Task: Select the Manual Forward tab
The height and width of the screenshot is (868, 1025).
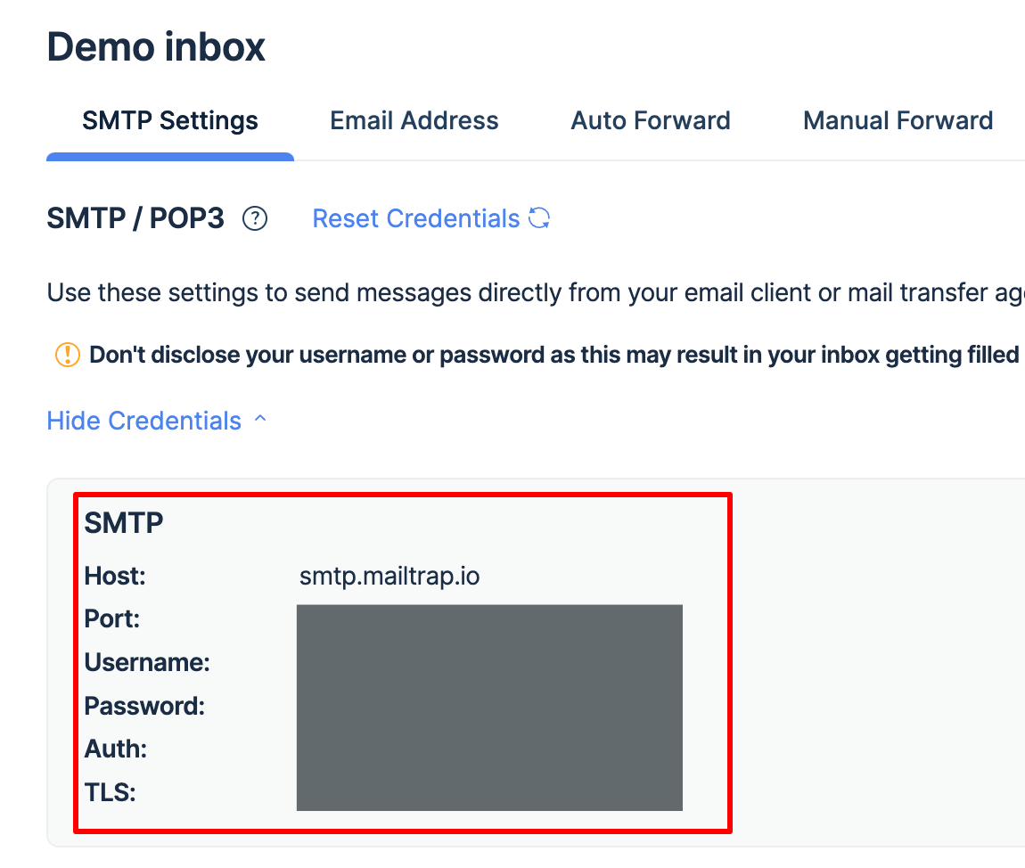Action: [898, 120]
